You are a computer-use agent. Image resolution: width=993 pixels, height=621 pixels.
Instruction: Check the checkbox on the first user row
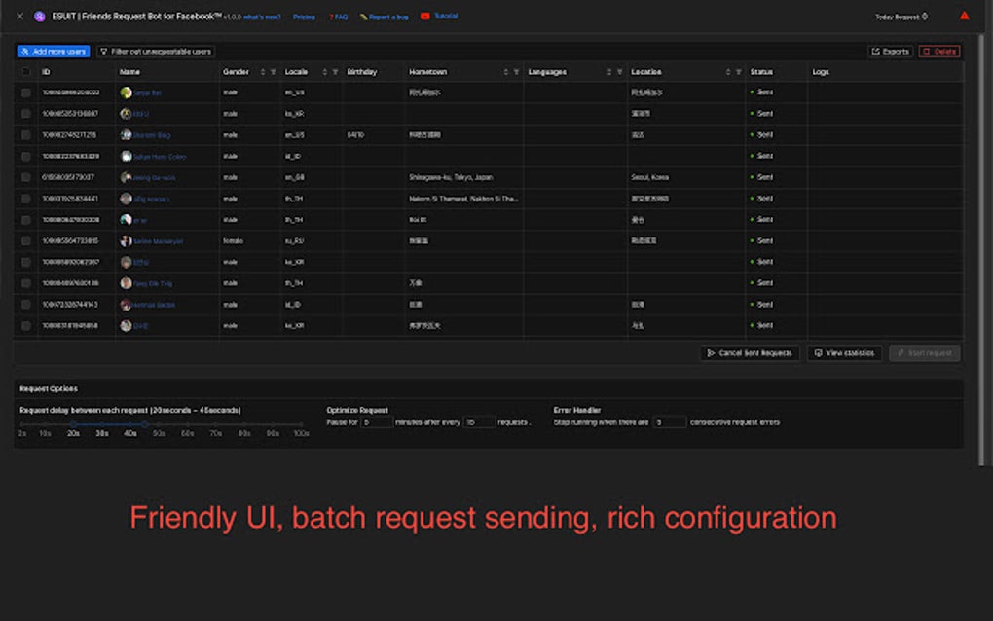click(x=24, y=92)
